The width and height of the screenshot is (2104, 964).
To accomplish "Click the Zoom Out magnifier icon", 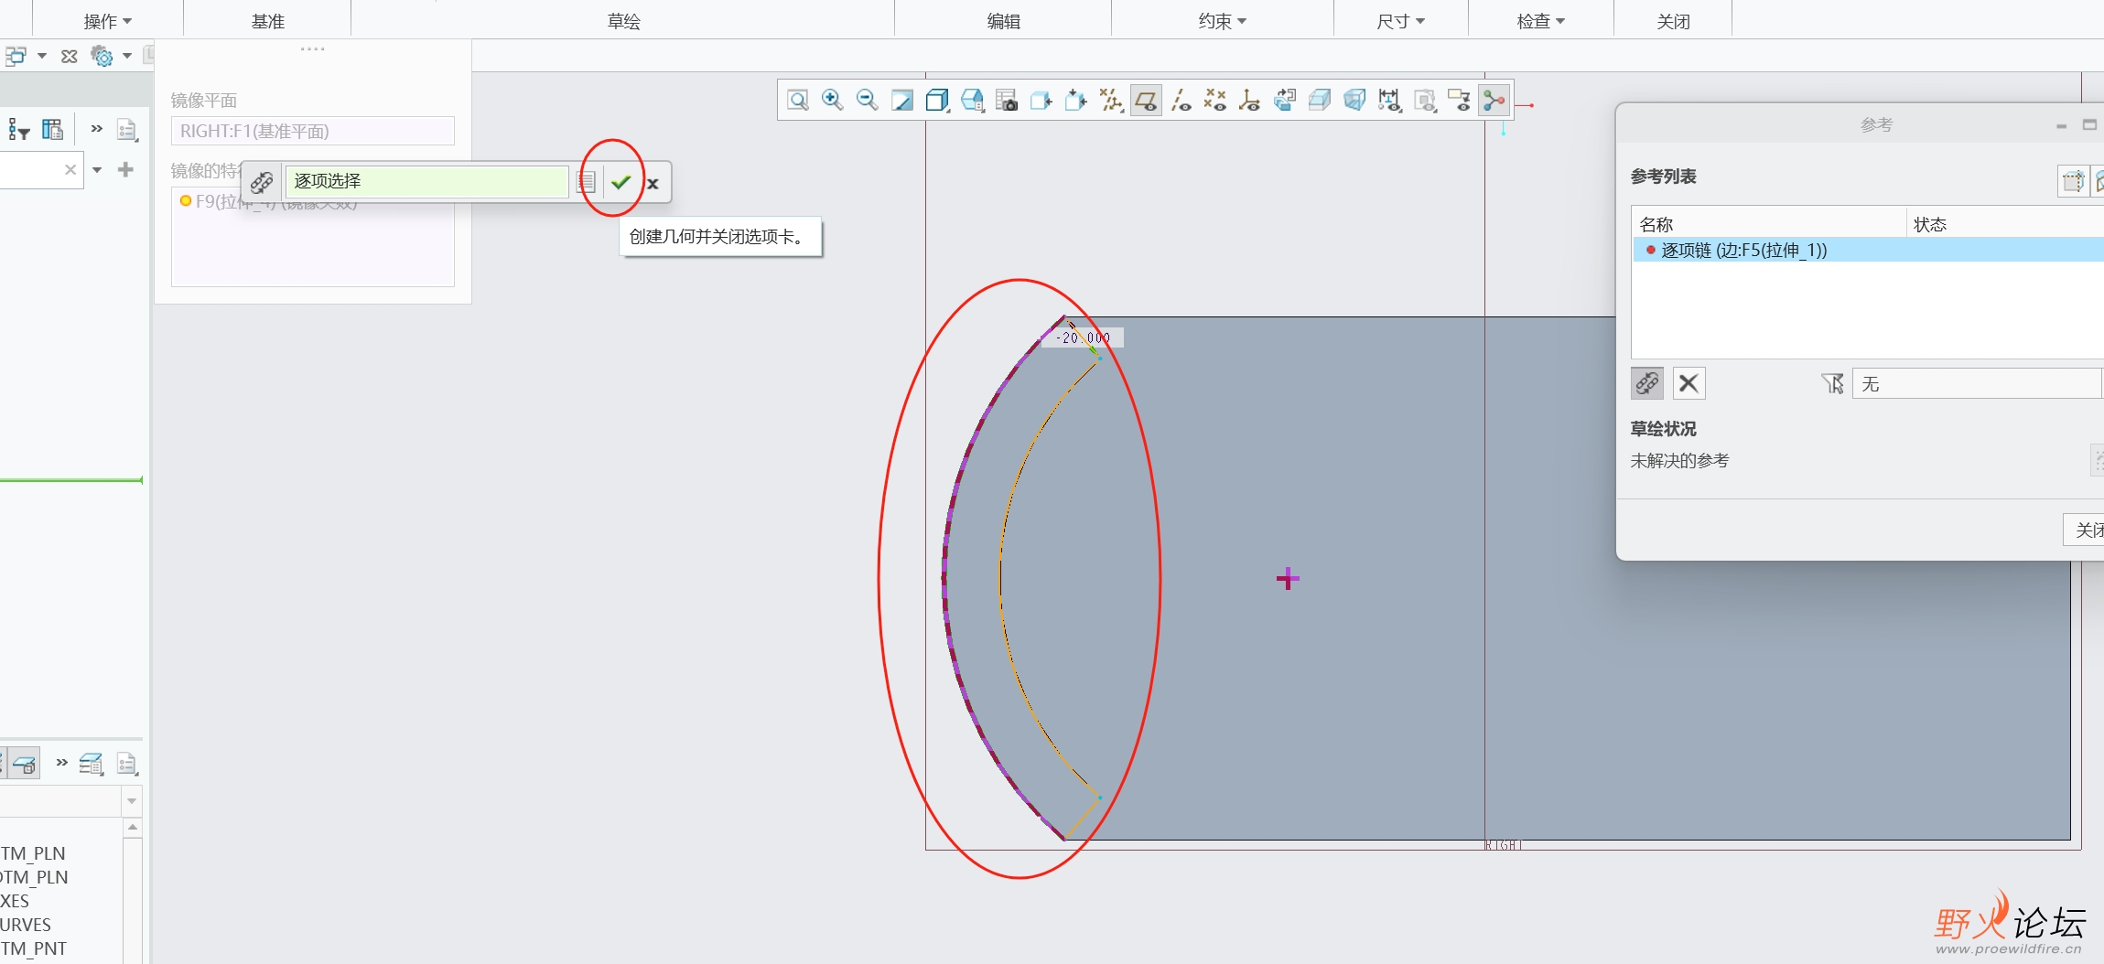I will point(868,101).
